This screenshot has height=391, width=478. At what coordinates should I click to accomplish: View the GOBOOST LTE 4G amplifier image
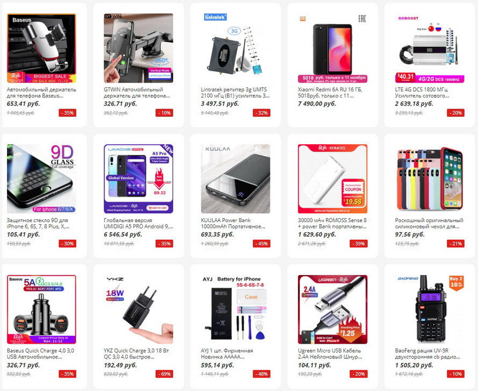tap(430, 48)
